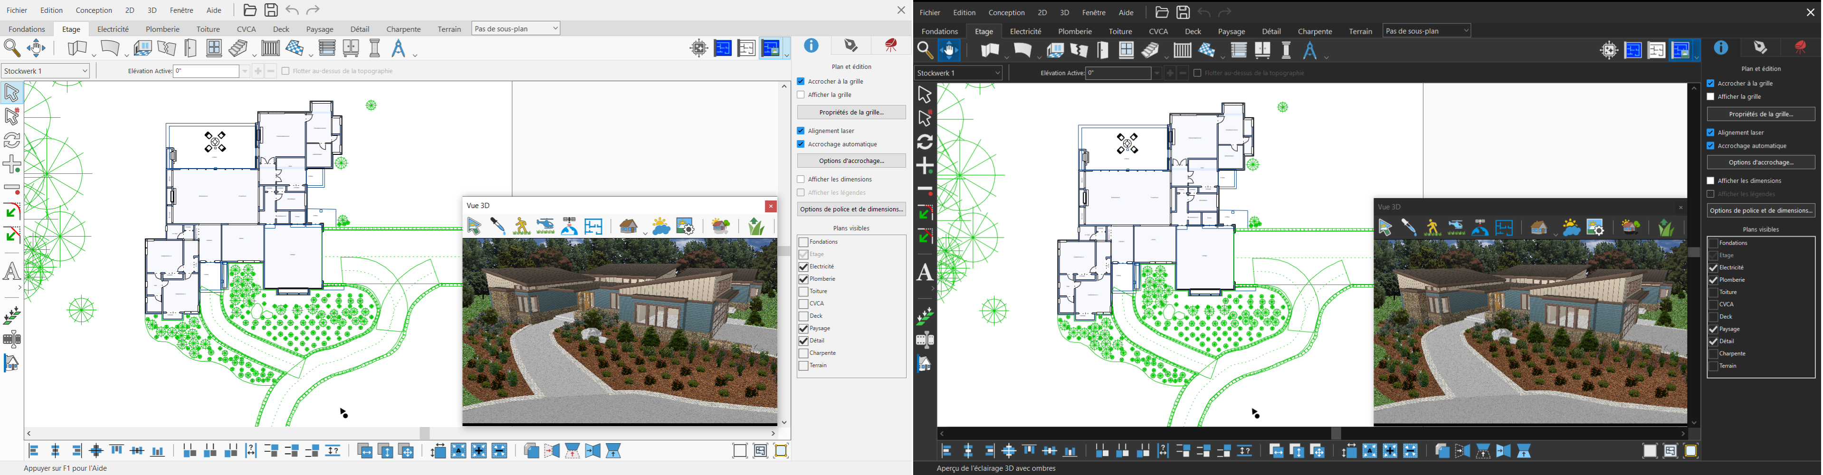Undo last action in light window
1823x475 pixels.
click(x=292, y=10)
